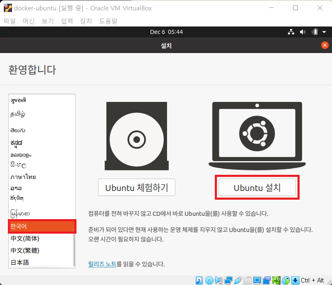Select മലയാളം in the language list
Image resolution: width=332 pixels, height=285 pixels.
(x=42, y=155)
